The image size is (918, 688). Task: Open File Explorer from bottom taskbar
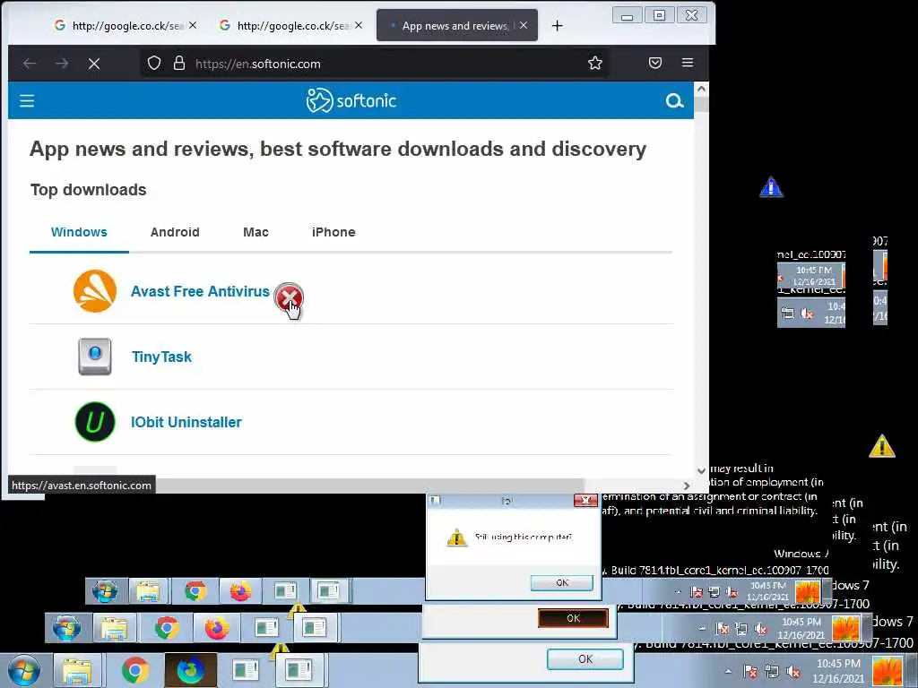tap(77, 670)
